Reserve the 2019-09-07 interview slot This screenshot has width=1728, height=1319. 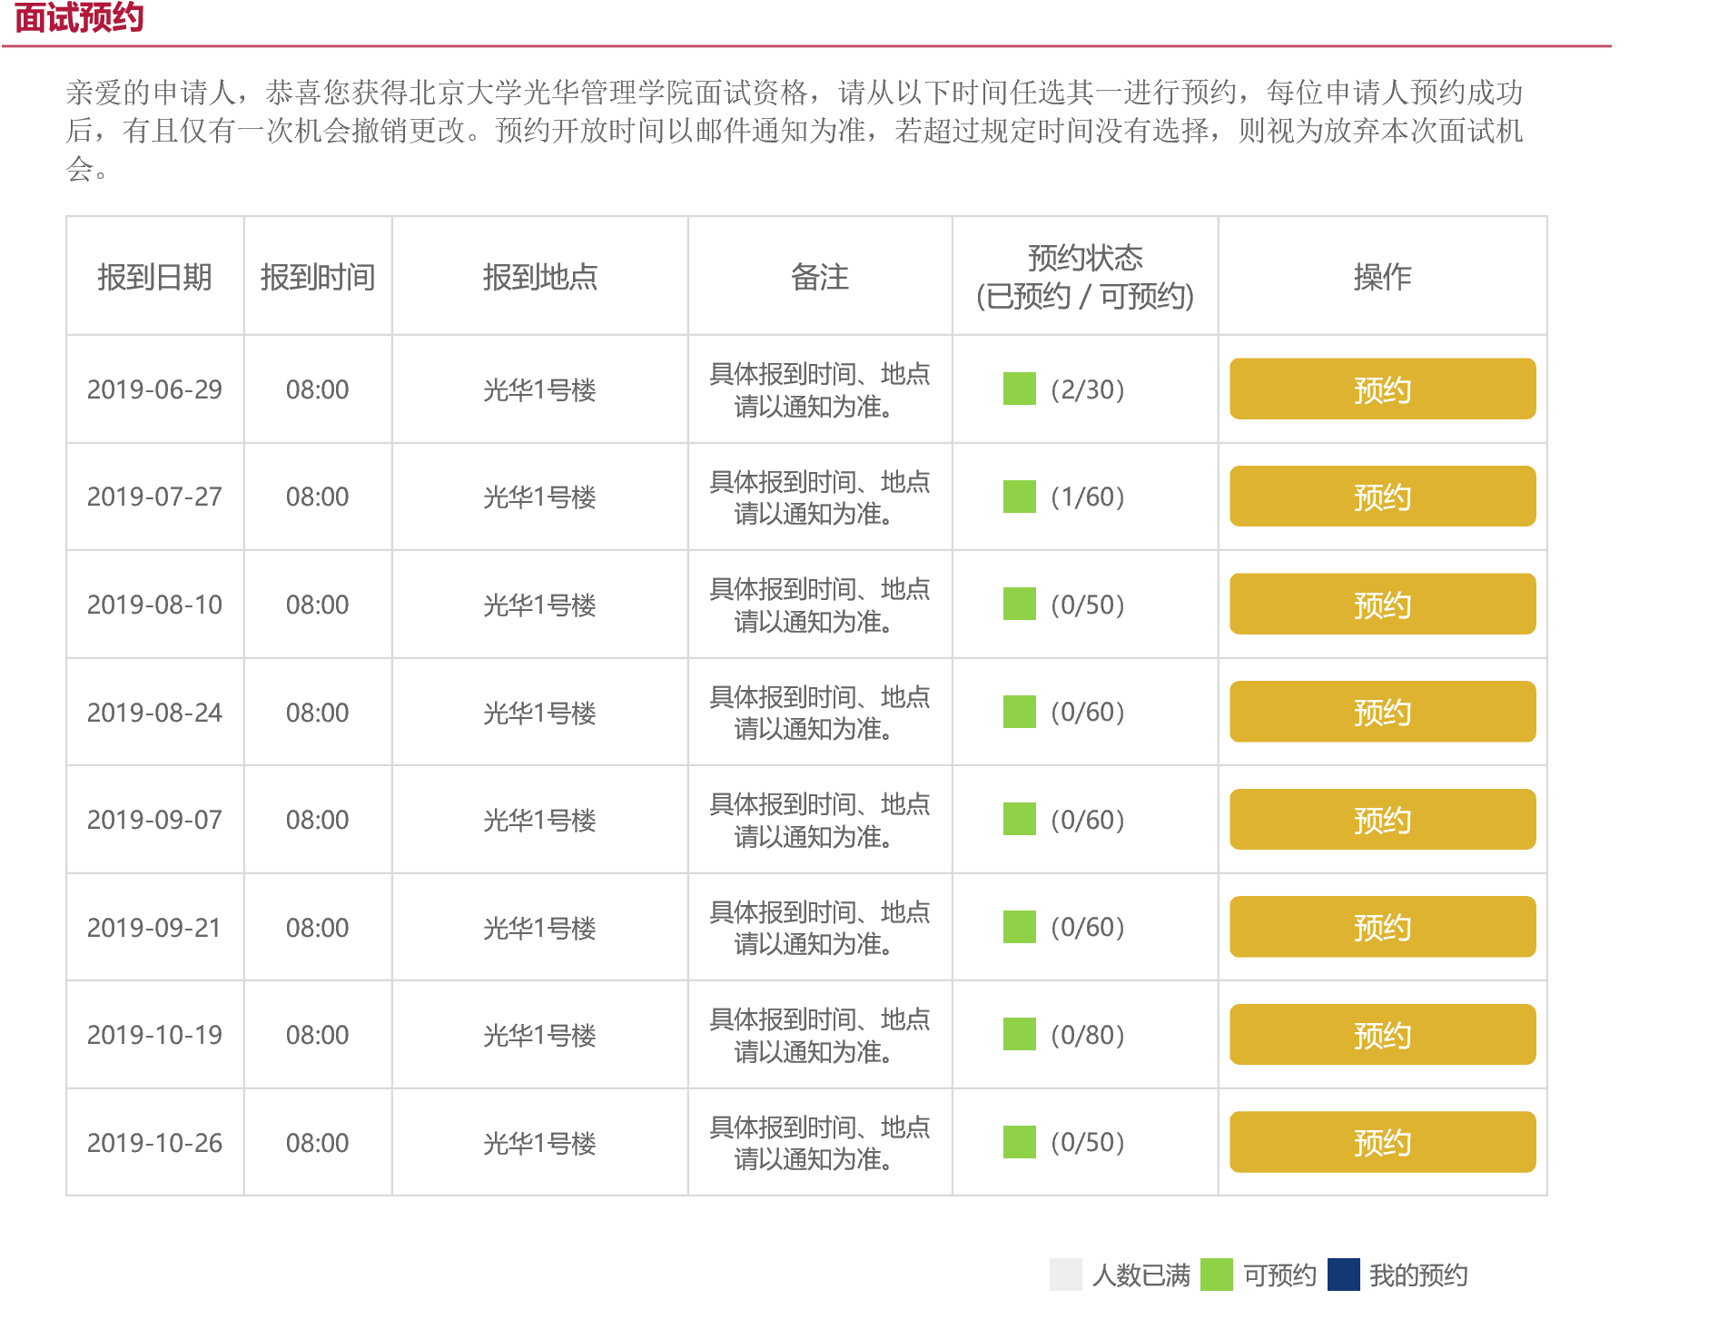(1382, 819)
